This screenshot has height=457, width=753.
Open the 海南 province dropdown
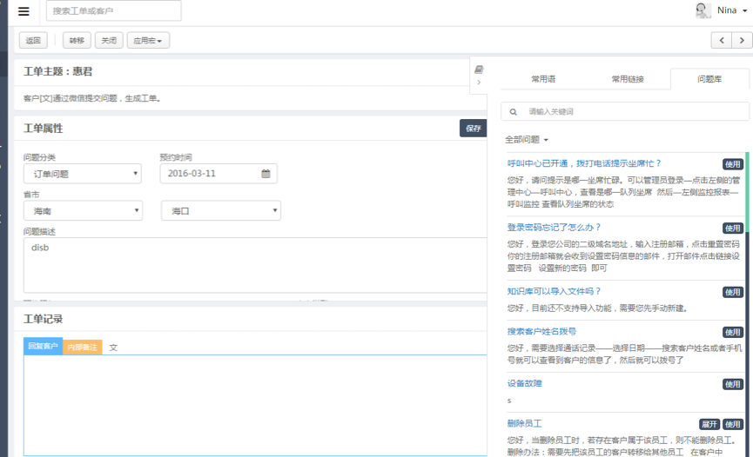tap(83, 210)
